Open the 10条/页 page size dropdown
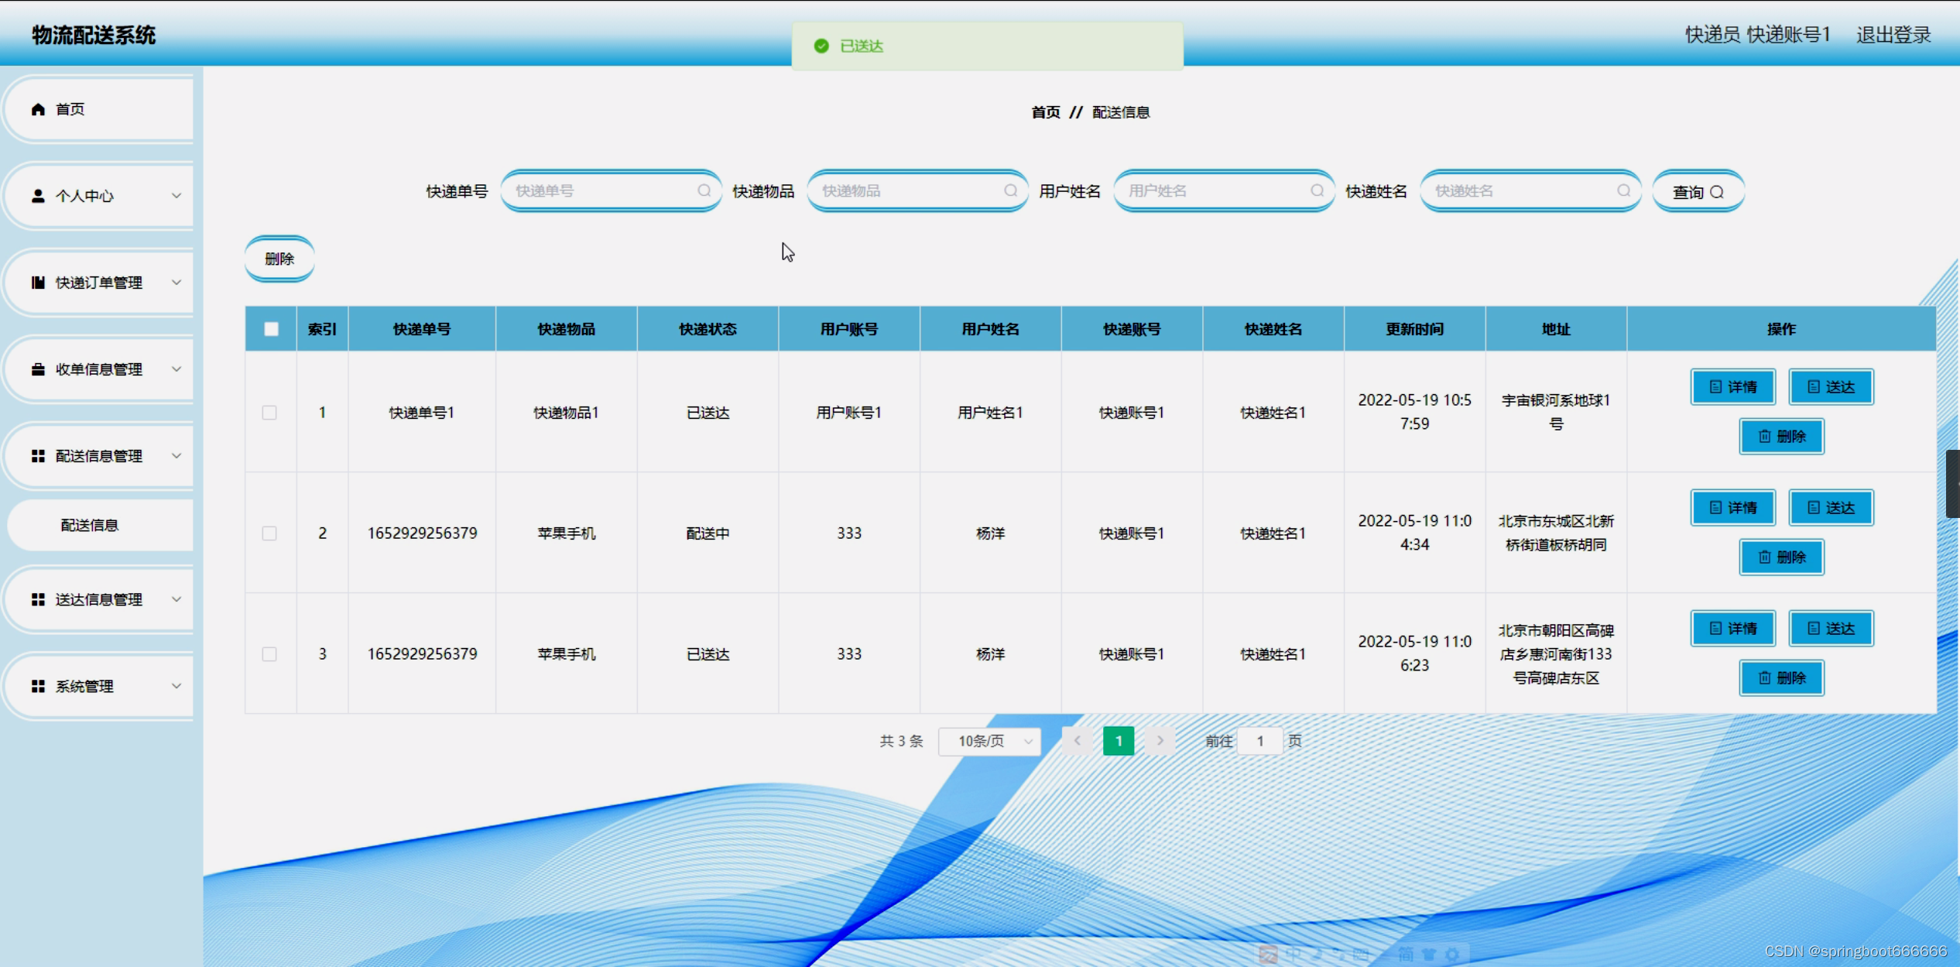Screen dimensions: 1960x967 989,741
